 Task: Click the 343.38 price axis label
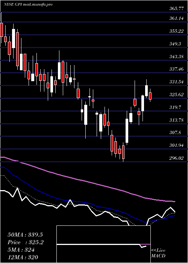coord(176,57)
